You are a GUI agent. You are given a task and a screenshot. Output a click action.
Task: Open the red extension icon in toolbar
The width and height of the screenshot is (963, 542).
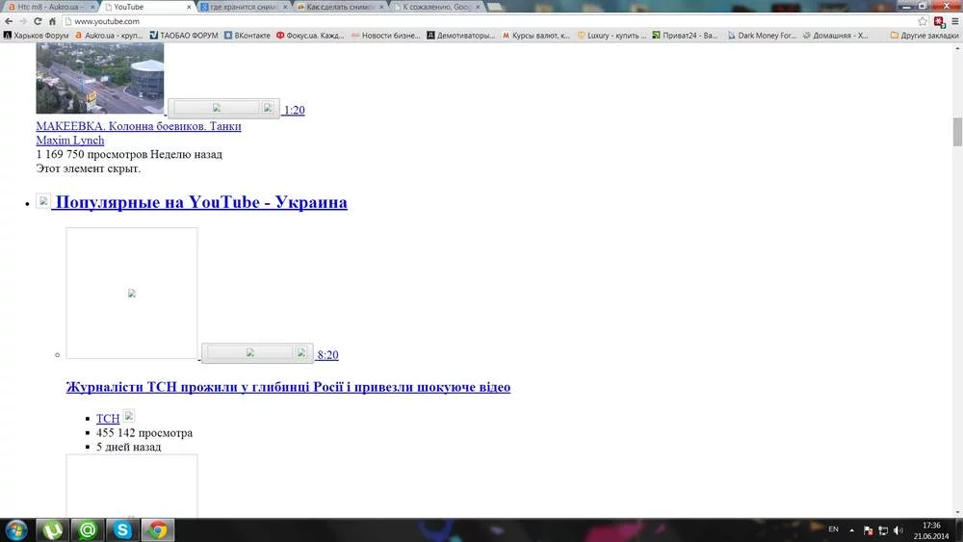939,21
